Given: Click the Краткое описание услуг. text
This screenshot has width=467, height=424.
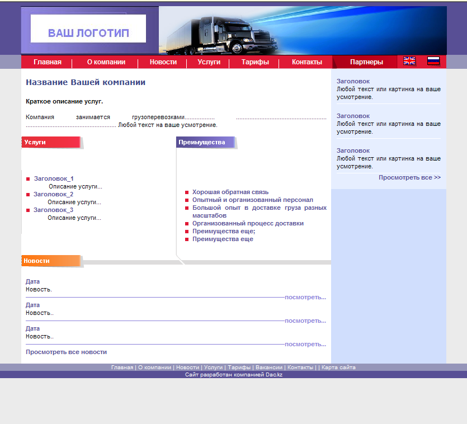Looking at the screenshot, I should [64, 102].
